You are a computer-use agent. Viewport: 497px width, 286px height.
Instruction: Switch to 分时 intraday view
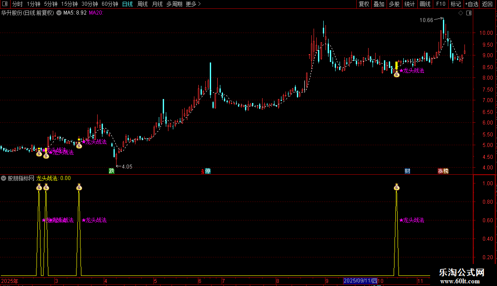[x=18, y=4]
